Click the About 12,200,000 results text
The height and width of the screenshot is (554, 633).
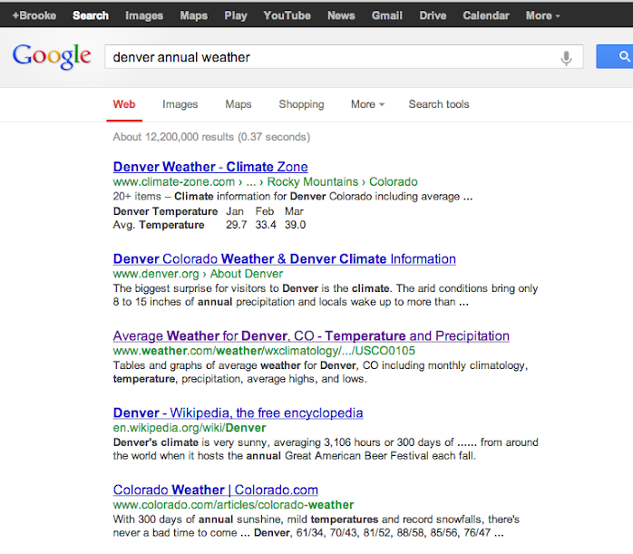click(x=211, y=137)
